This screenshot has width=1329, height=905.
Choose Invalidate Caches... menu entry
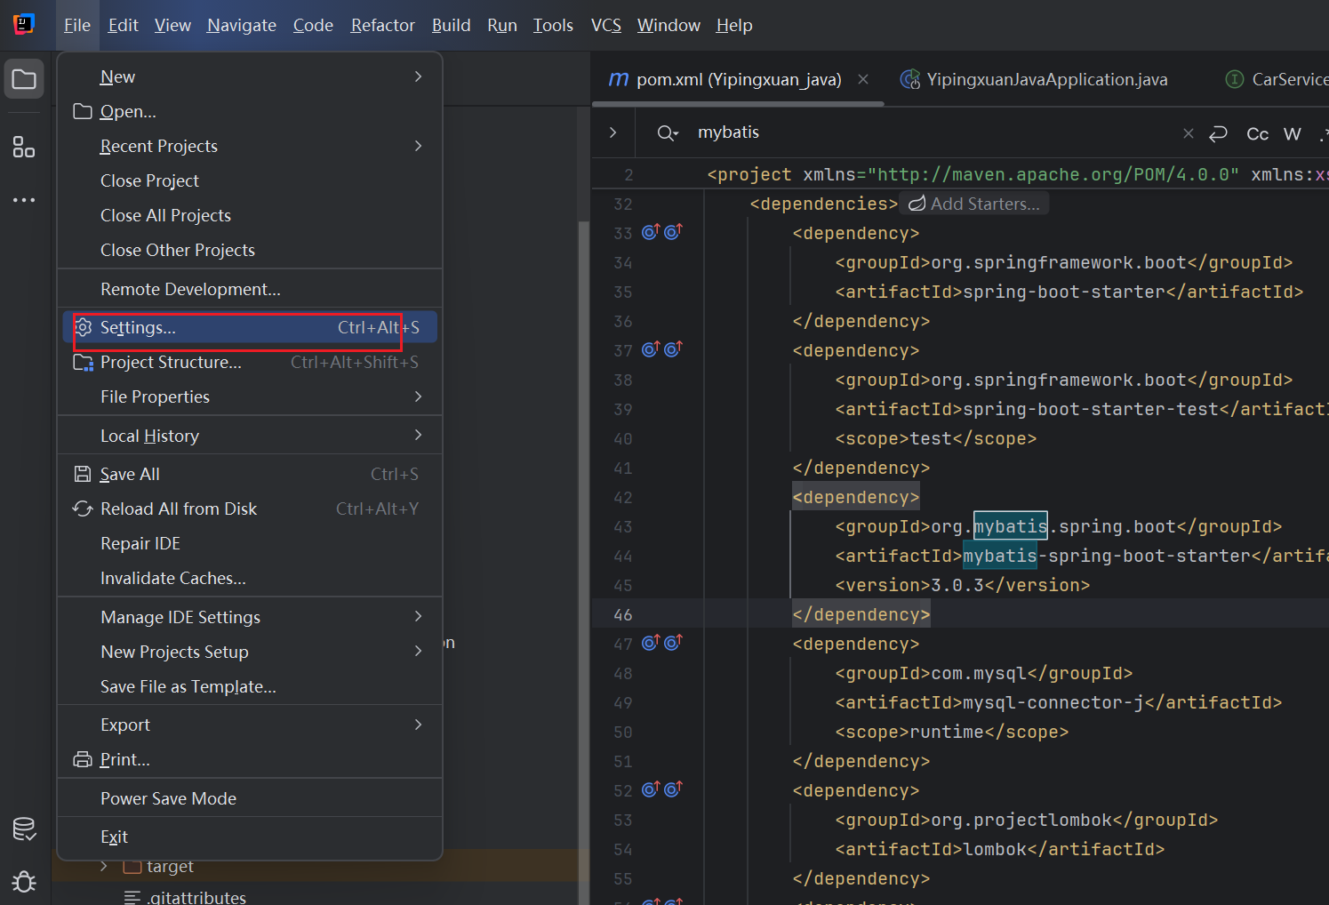(173, 578)
